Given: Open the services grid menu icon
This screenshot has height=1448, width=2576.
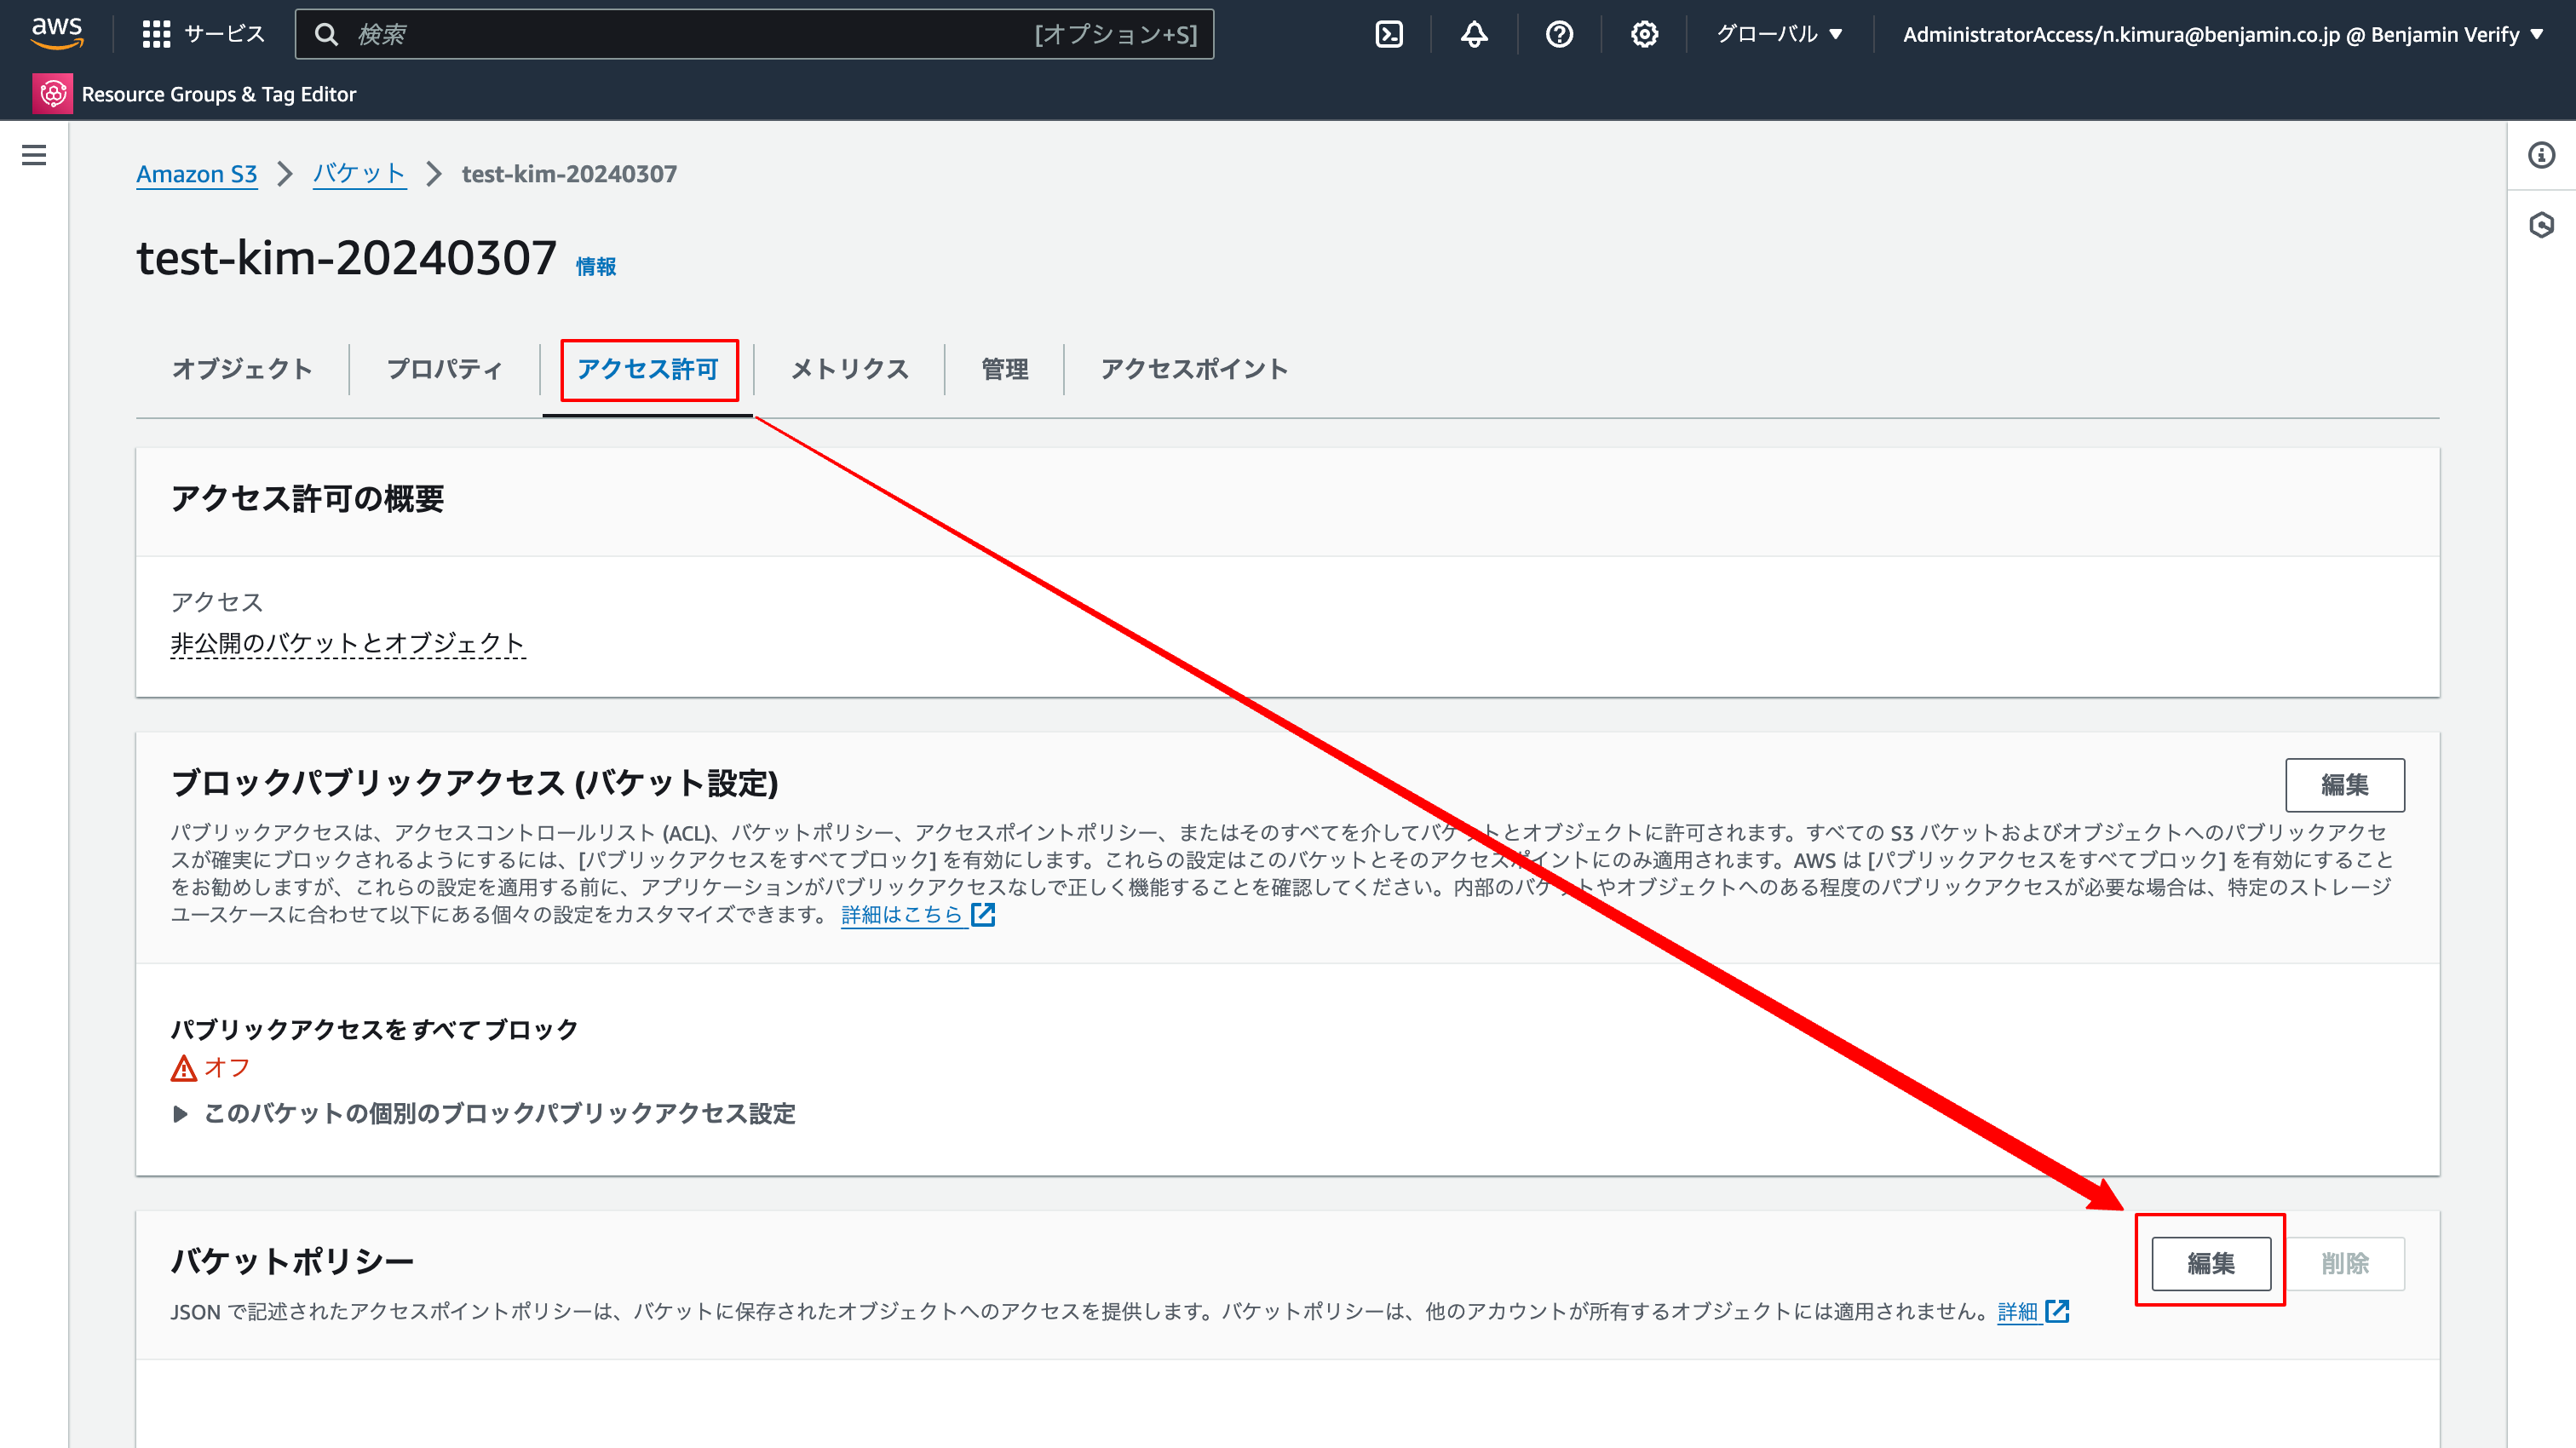Looking at the screenshot, I should tap(156, 34).
